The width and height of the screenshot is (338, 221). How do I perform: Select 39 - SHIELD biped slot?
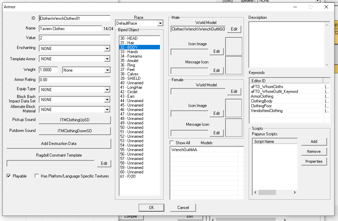[139, 78]
